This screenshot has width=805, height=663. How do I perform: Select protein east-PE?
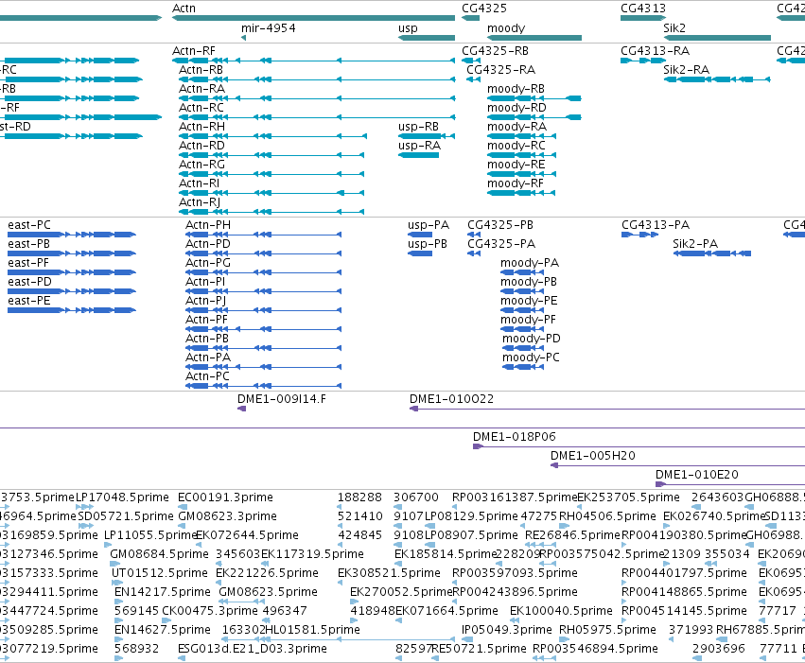click(29, 301)
